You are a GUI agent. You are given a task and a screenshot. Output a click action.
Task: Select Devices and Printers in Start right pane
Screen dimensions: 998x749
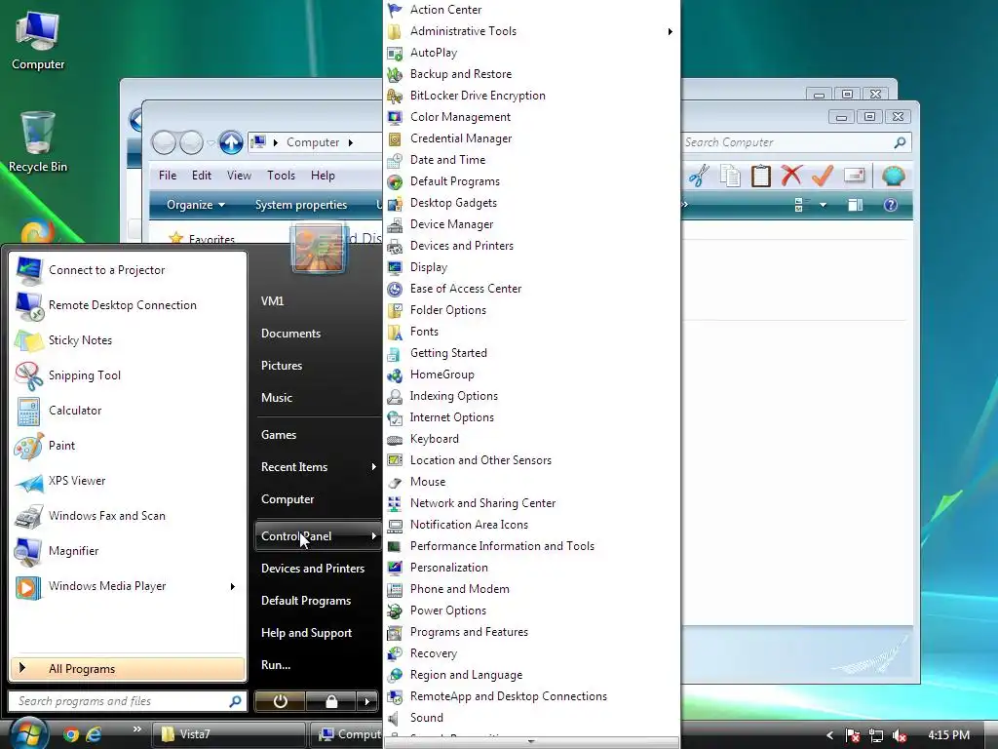(313, 569)
